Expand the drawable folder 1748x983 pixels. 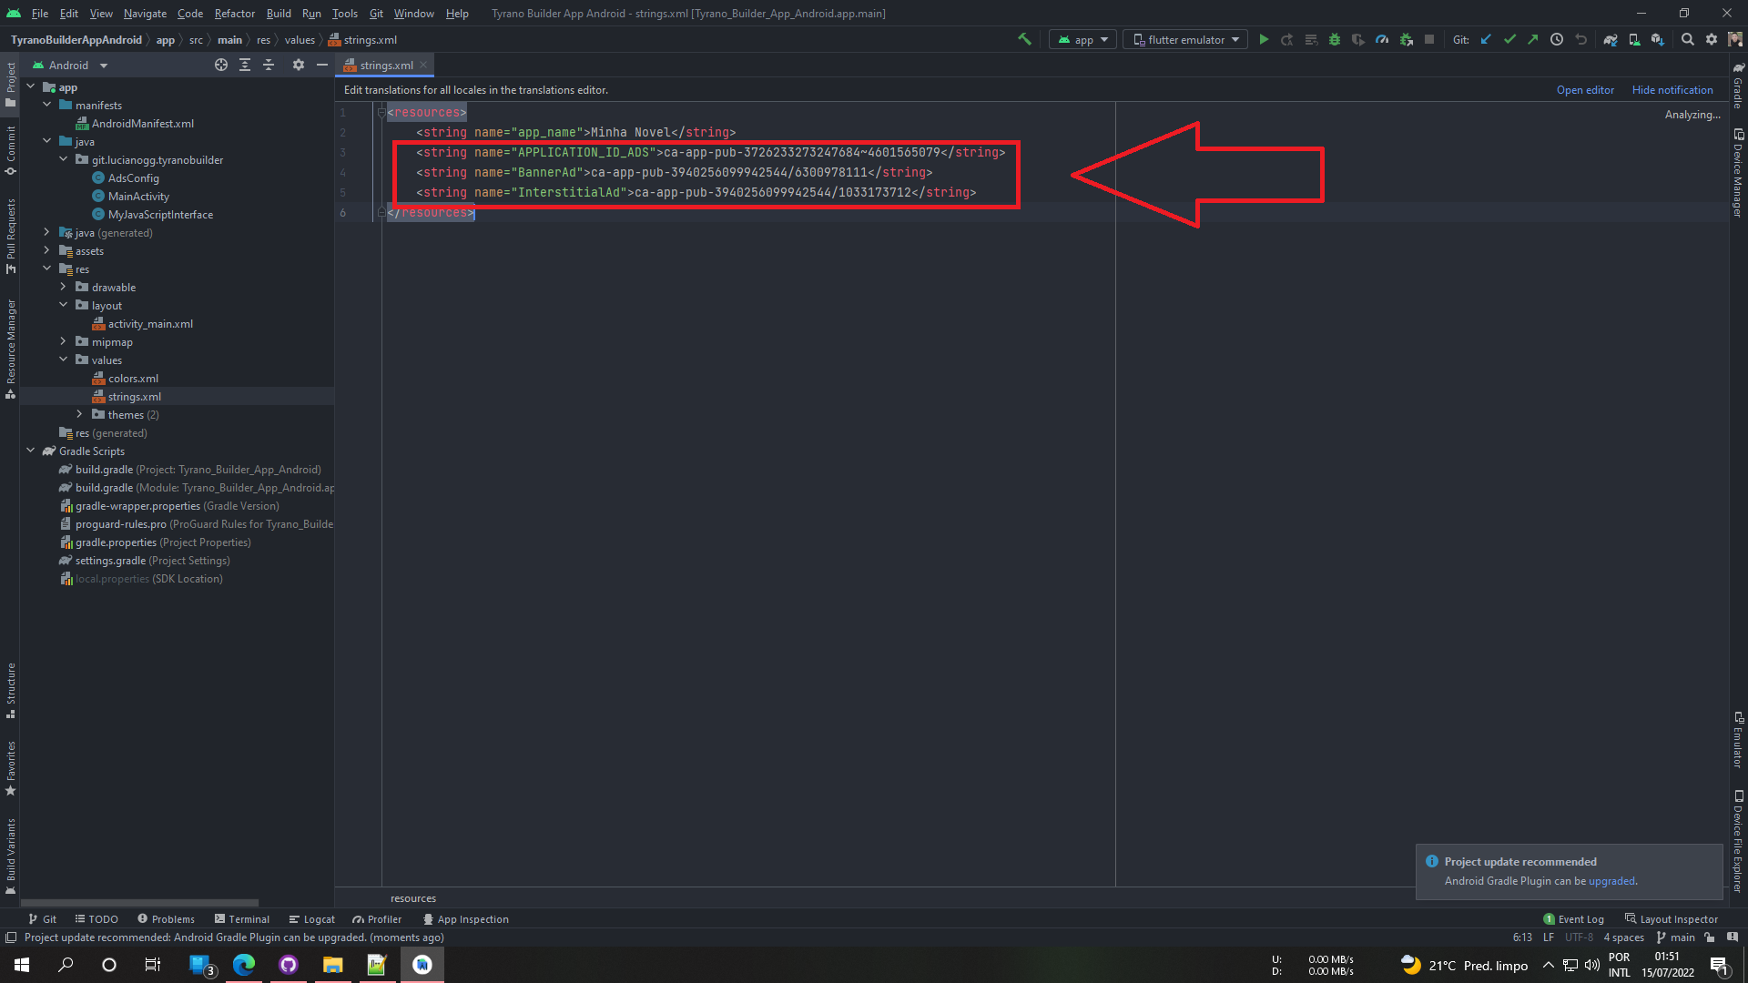tap(63, 288)
